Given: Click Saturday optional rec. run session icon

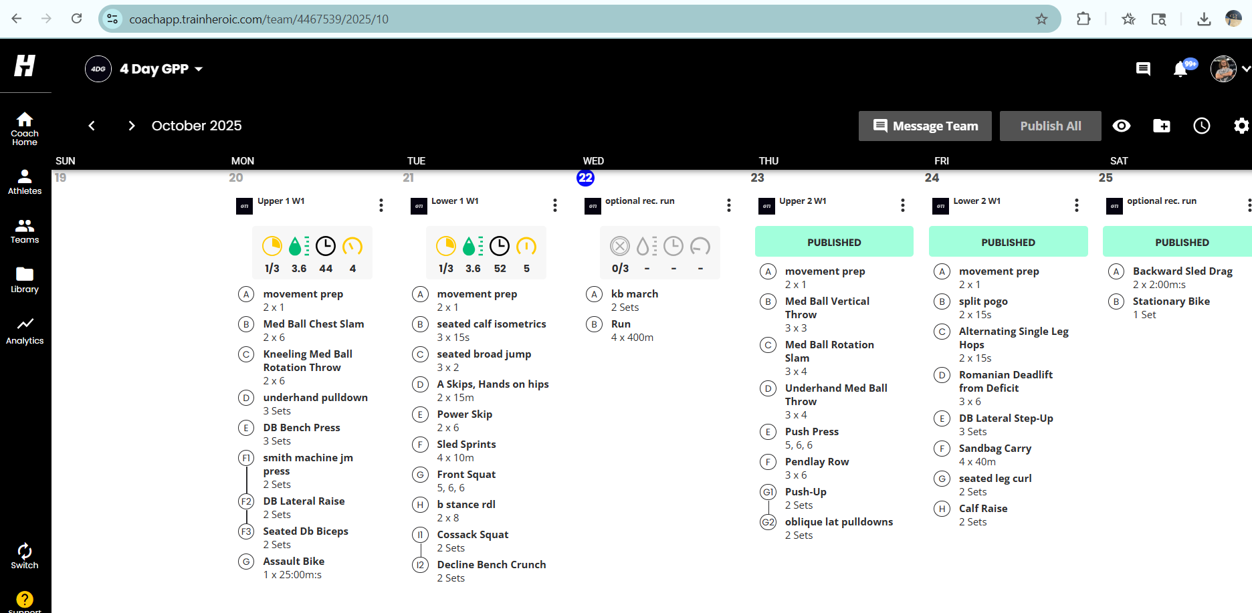Looking at the screenshot, I should [1114, 206].
